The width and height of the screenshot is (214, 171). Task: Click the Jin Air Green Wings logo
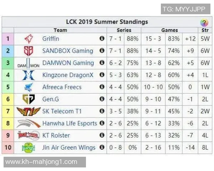coord(28,147)
